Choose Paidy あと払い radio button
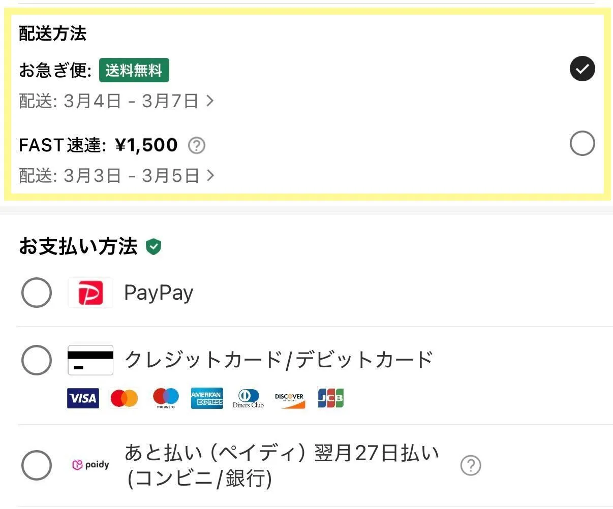 [37, 465]
